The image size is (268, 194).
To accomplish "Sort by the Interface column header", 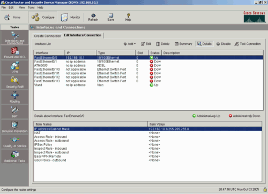I will (49, 53).
